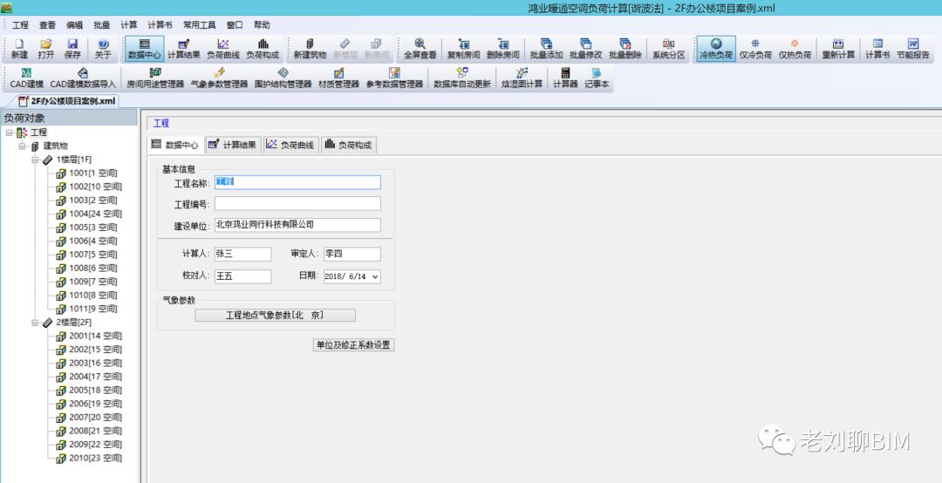This screenshot has height=483, width=942.
Task: Click the 批量添加 icon
Action: coord(547,49)
